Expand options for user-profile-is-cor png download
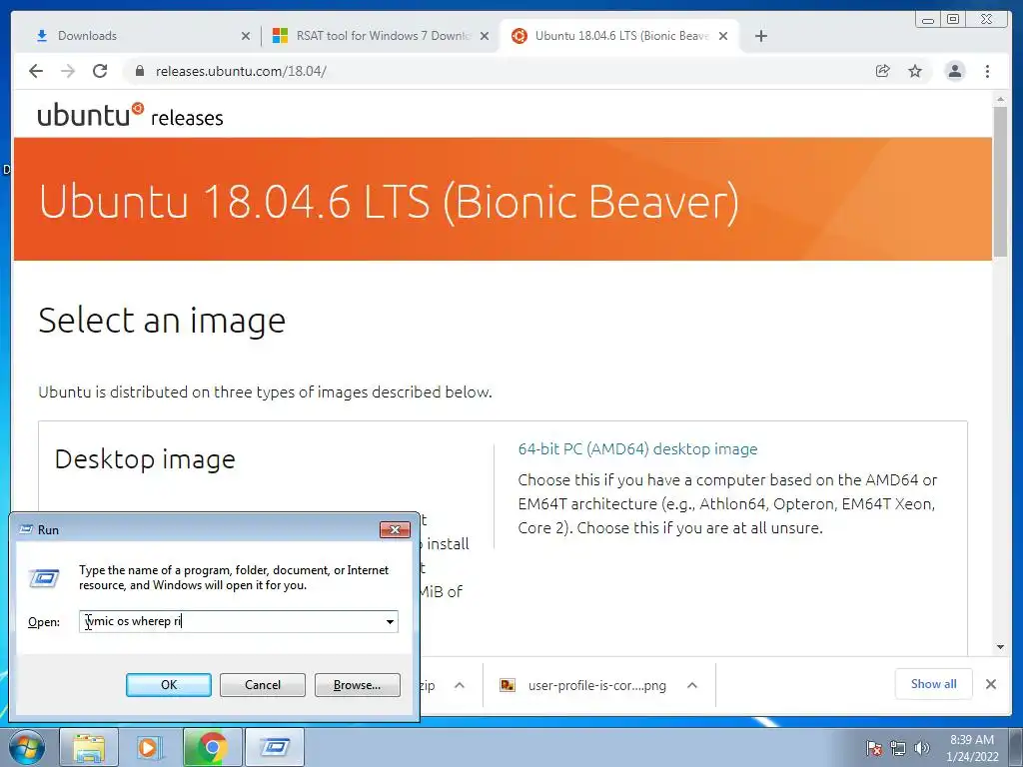Screen dimensions: 1023x767 (692, 685)
